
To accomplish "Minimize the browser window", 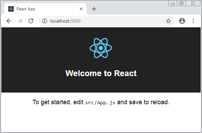I will click(173, 3).
